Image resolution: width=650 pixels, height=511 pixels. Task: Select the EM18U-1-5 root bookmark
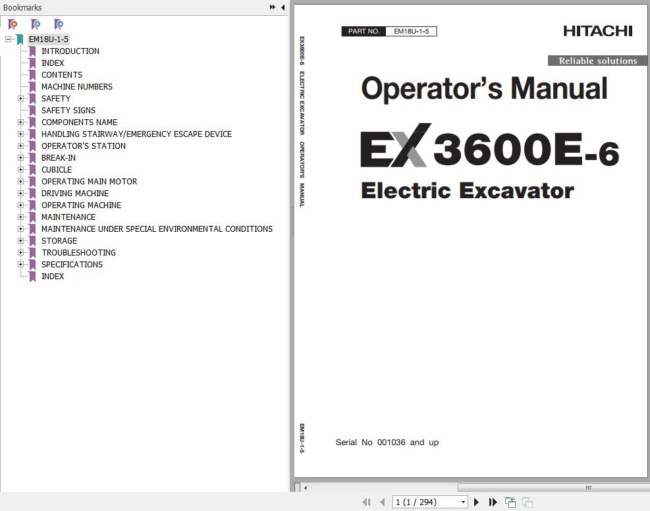coord(49,40)
